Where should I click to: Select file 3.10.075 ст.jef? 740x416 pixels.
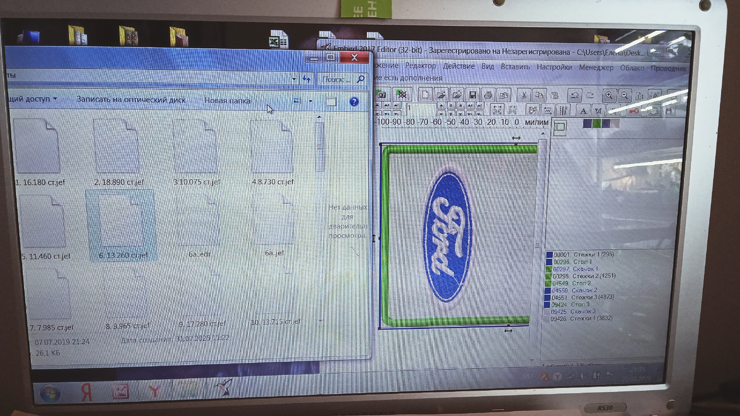coord(196,153)
